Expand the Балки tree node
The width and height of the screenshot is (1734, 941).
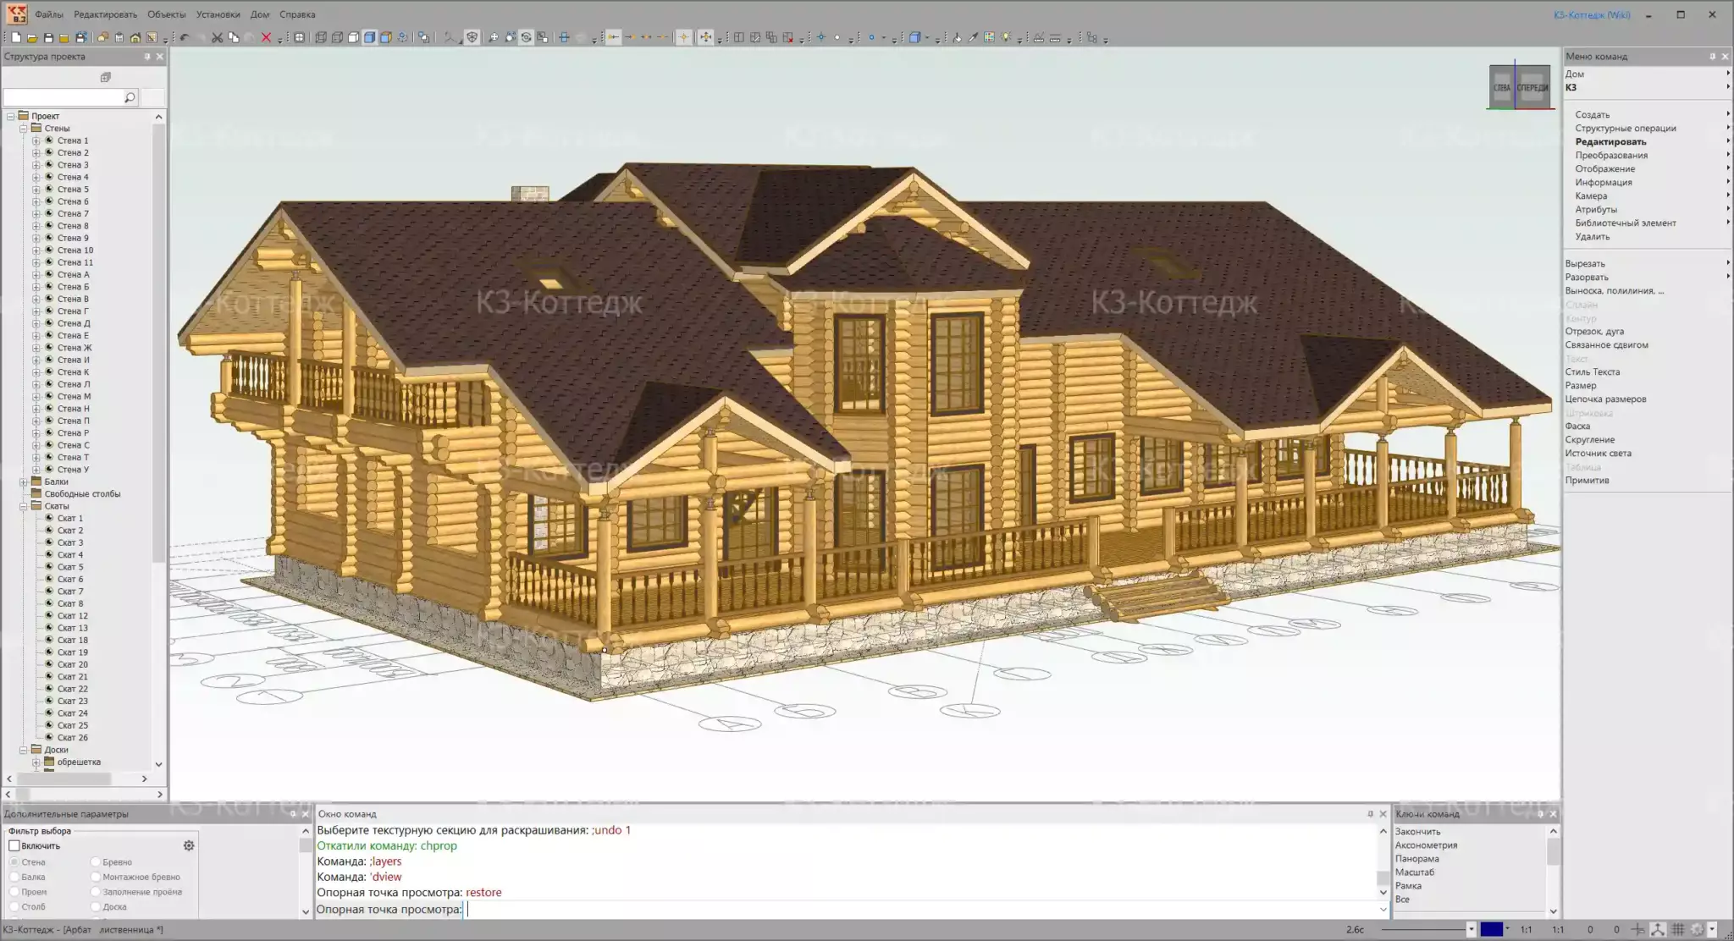tap(24, 482)
